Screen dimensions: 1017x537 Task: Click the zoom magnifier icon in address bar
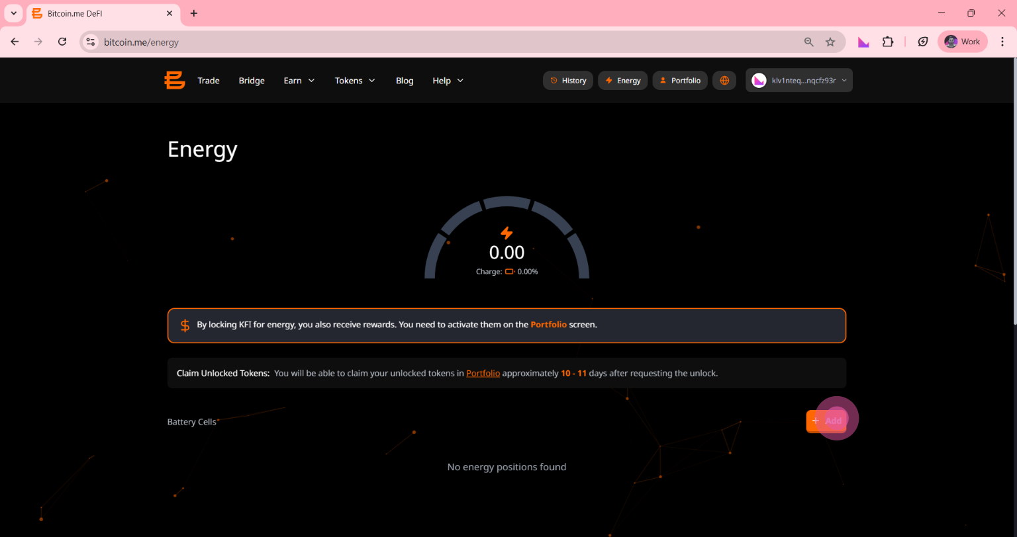[808, 42]
